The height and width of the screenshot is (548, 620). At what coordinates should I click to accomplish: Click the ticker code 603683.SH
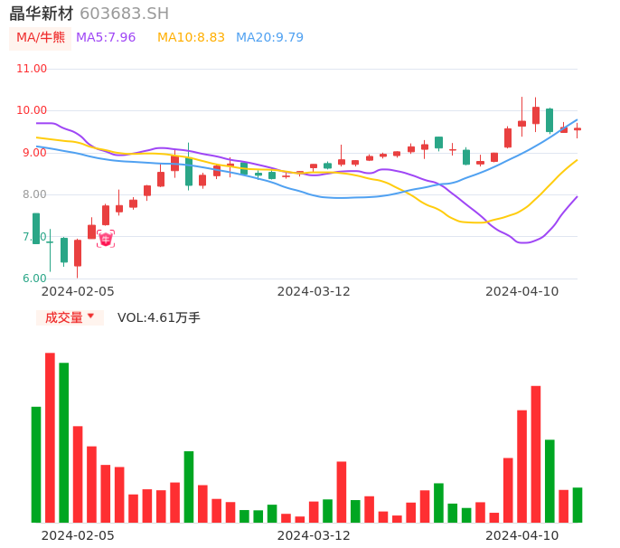click(124, 14)
